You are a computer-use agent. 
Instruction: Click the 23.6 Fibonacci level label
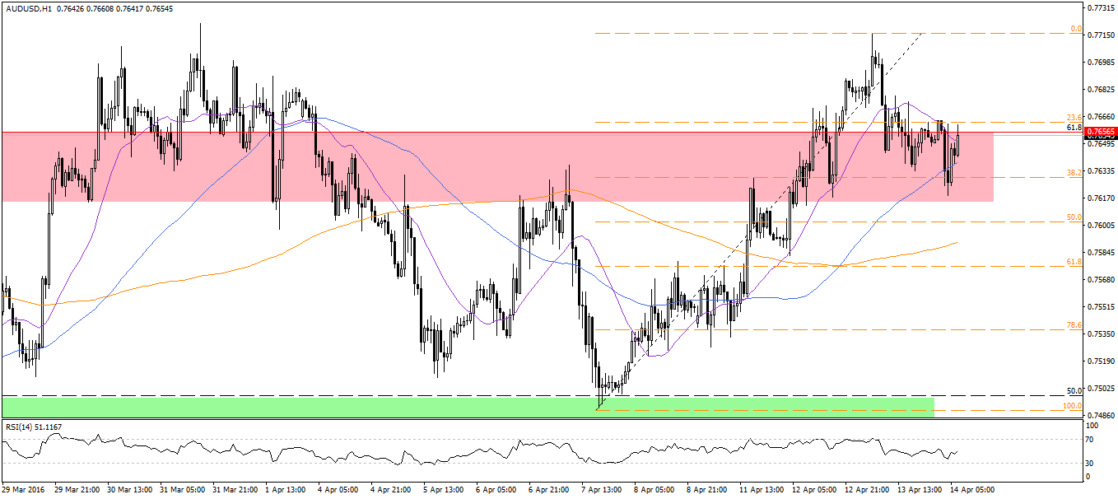(1074, 118)
